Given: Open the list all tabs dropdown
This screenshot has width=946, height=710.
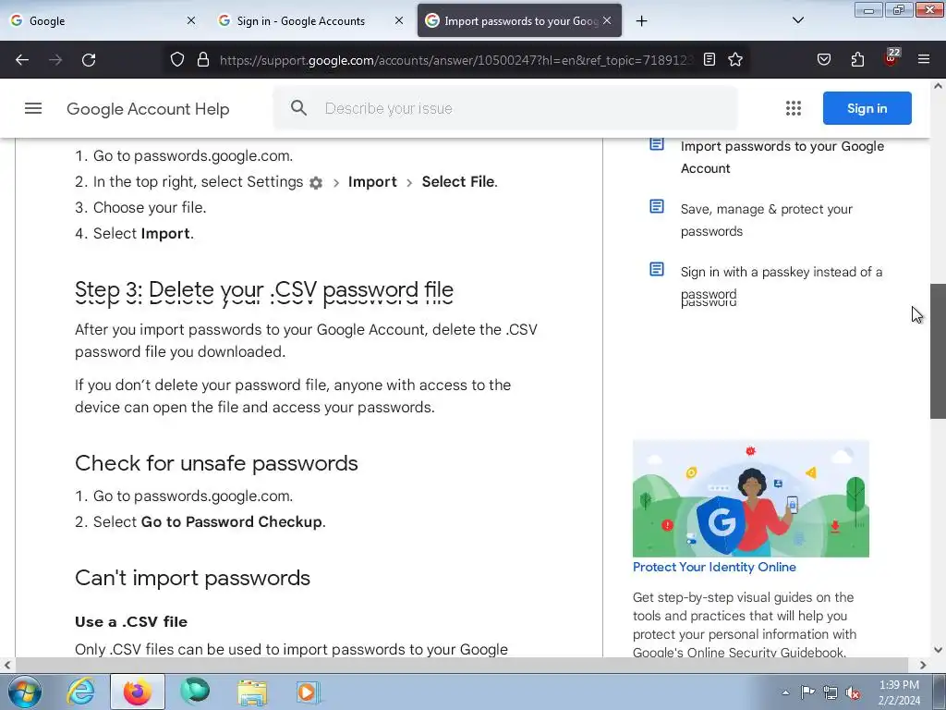Looking at the screenshot, I should [797, 20].
